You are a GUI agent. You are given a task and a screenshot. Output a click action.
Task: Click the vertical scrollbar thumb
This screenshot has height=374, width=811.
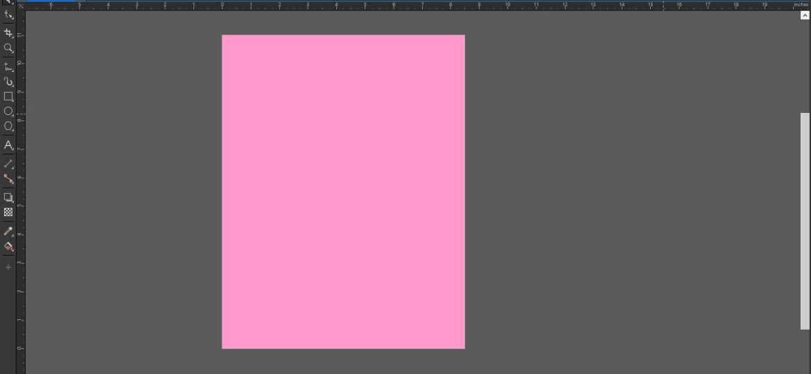[x=805, y=220]
